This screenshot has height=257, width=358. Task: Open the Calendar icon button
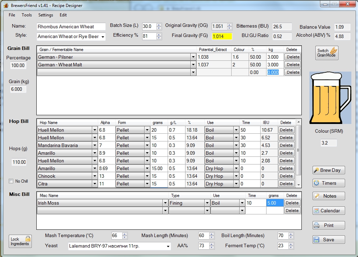click(x=328, y=211)
